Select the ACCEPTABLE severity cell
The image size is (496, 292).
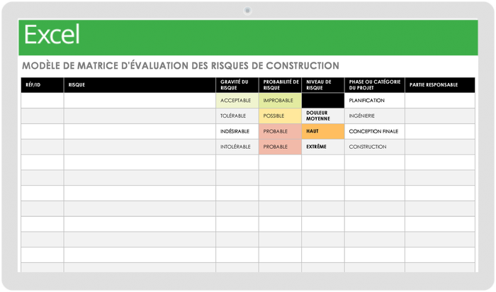[x=237, y=100]
